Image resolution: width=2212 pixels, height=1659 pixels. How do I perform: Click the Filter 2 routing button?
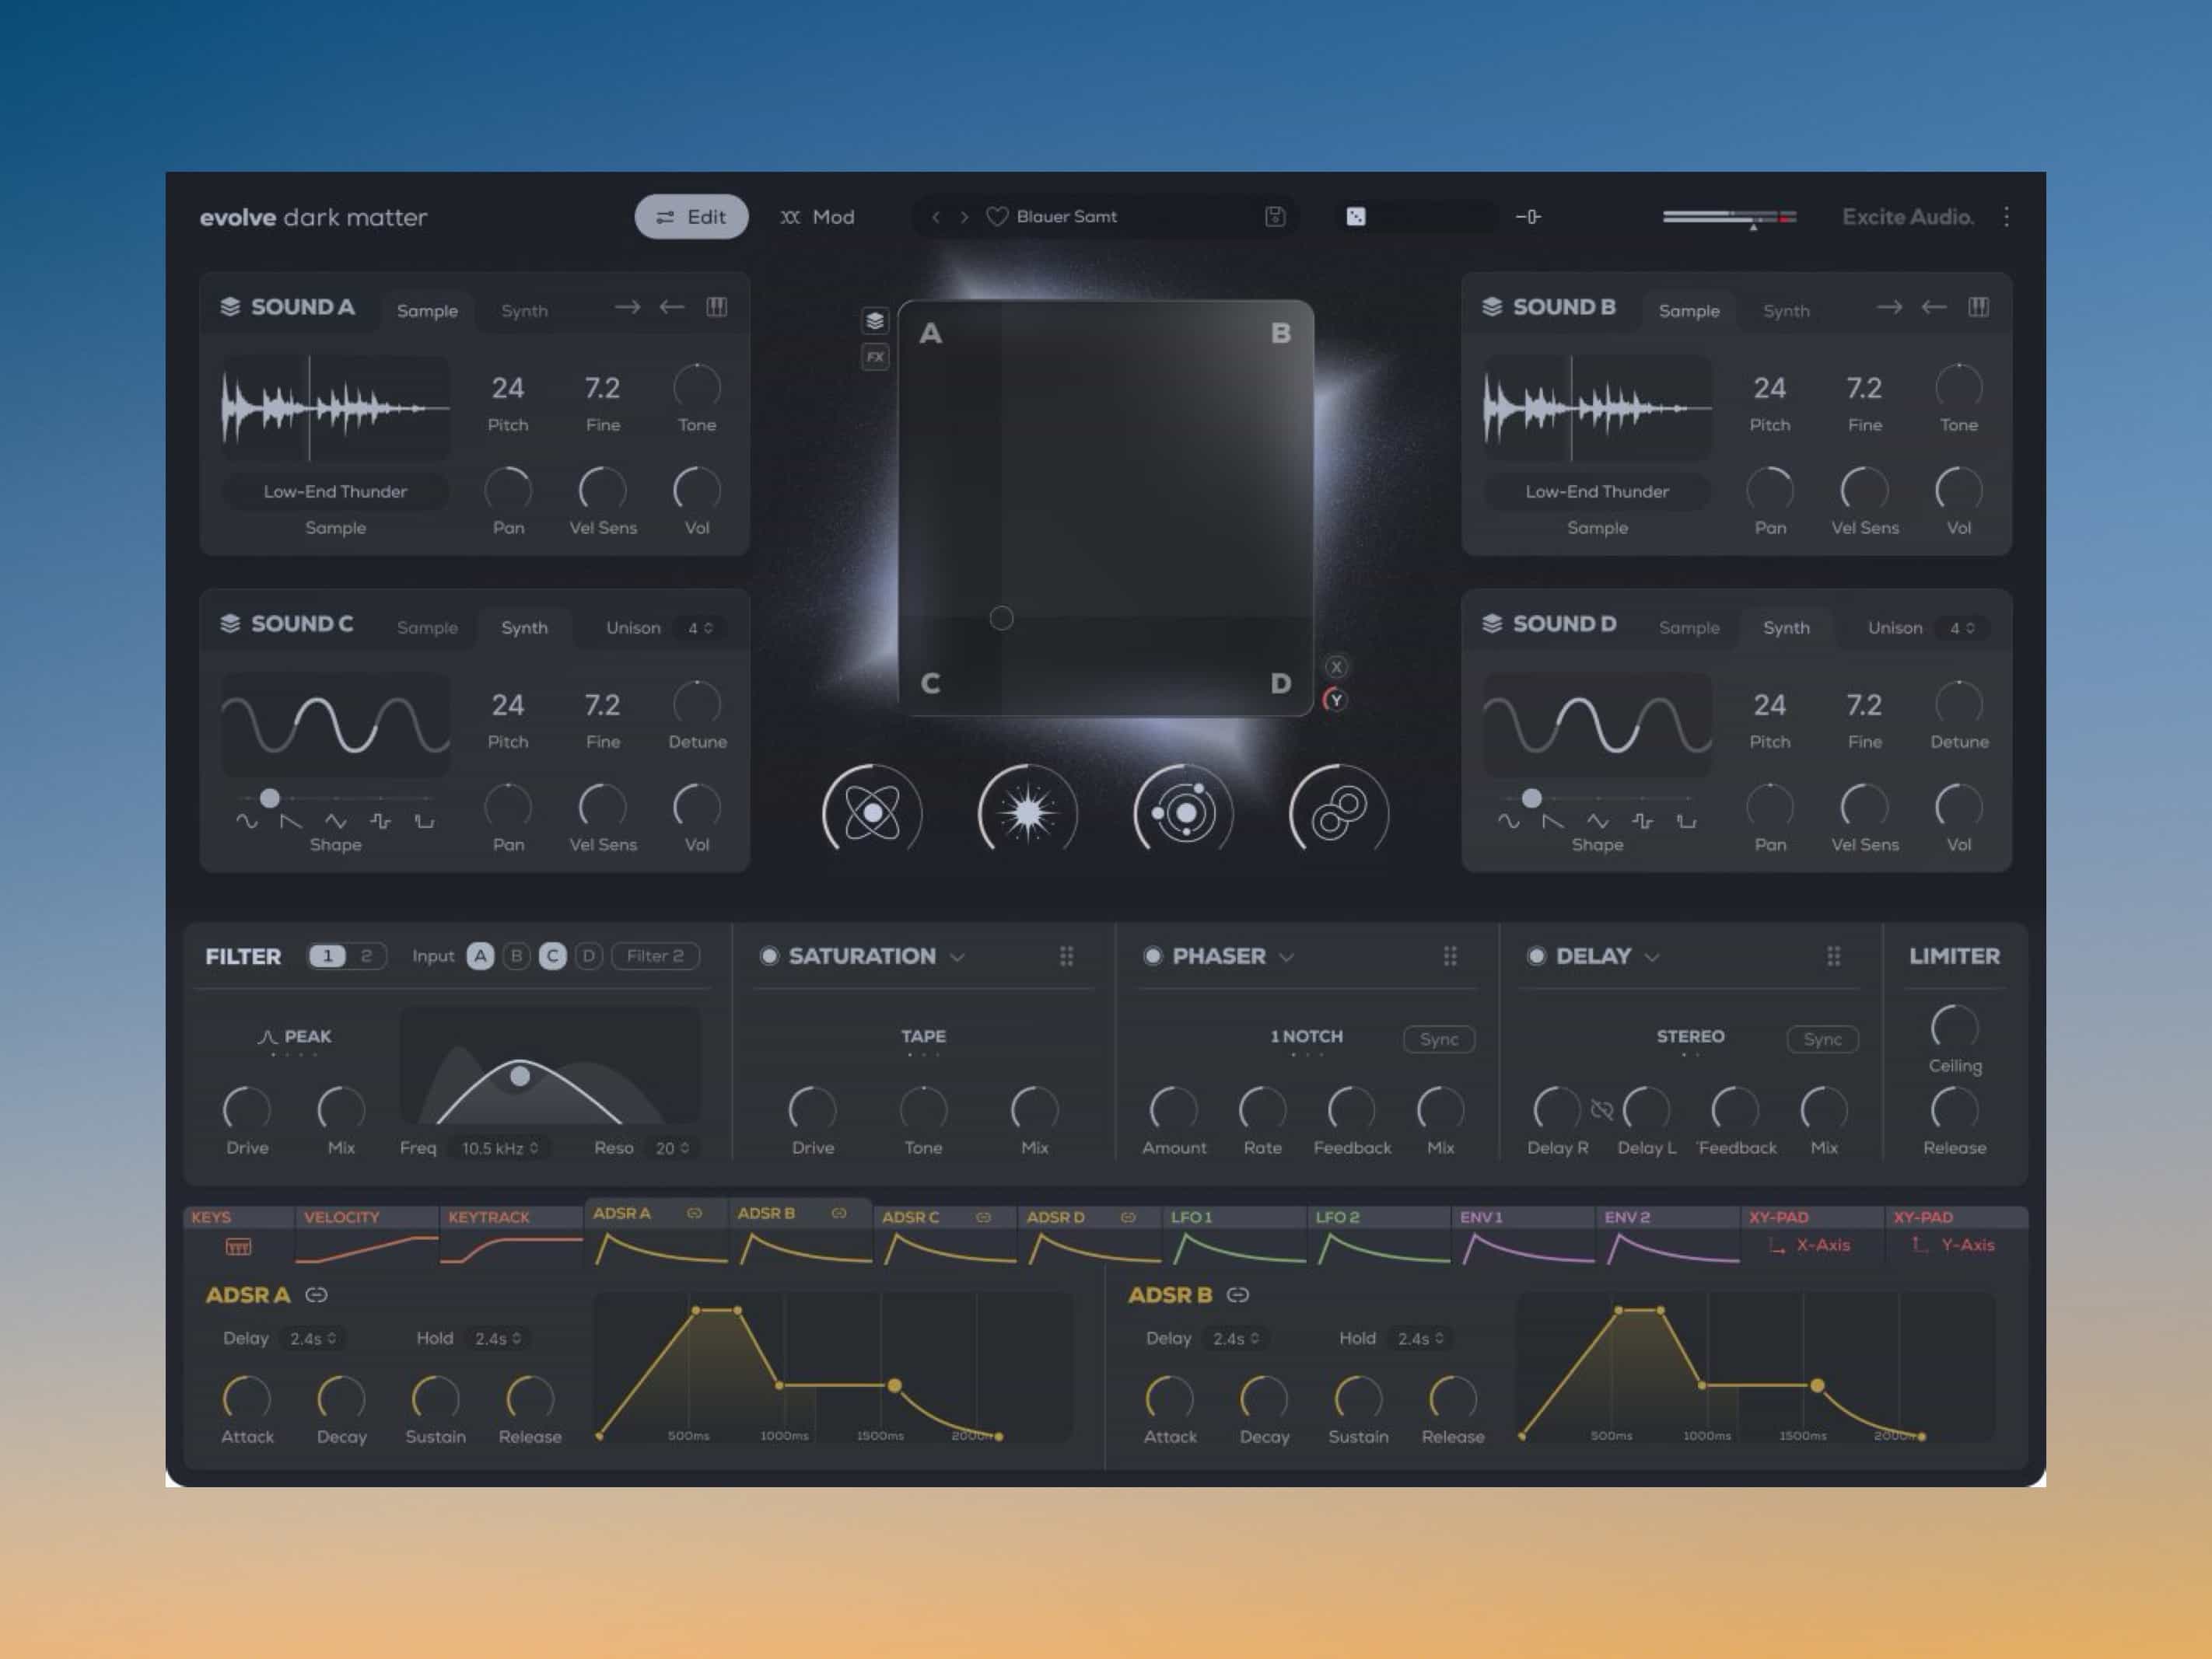[x=655, y=955]
